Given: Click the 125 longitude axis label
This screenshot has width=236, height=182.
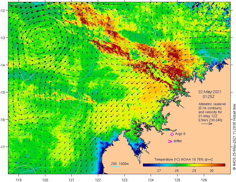Looking at the screenshot, I should tap(177, 180).
